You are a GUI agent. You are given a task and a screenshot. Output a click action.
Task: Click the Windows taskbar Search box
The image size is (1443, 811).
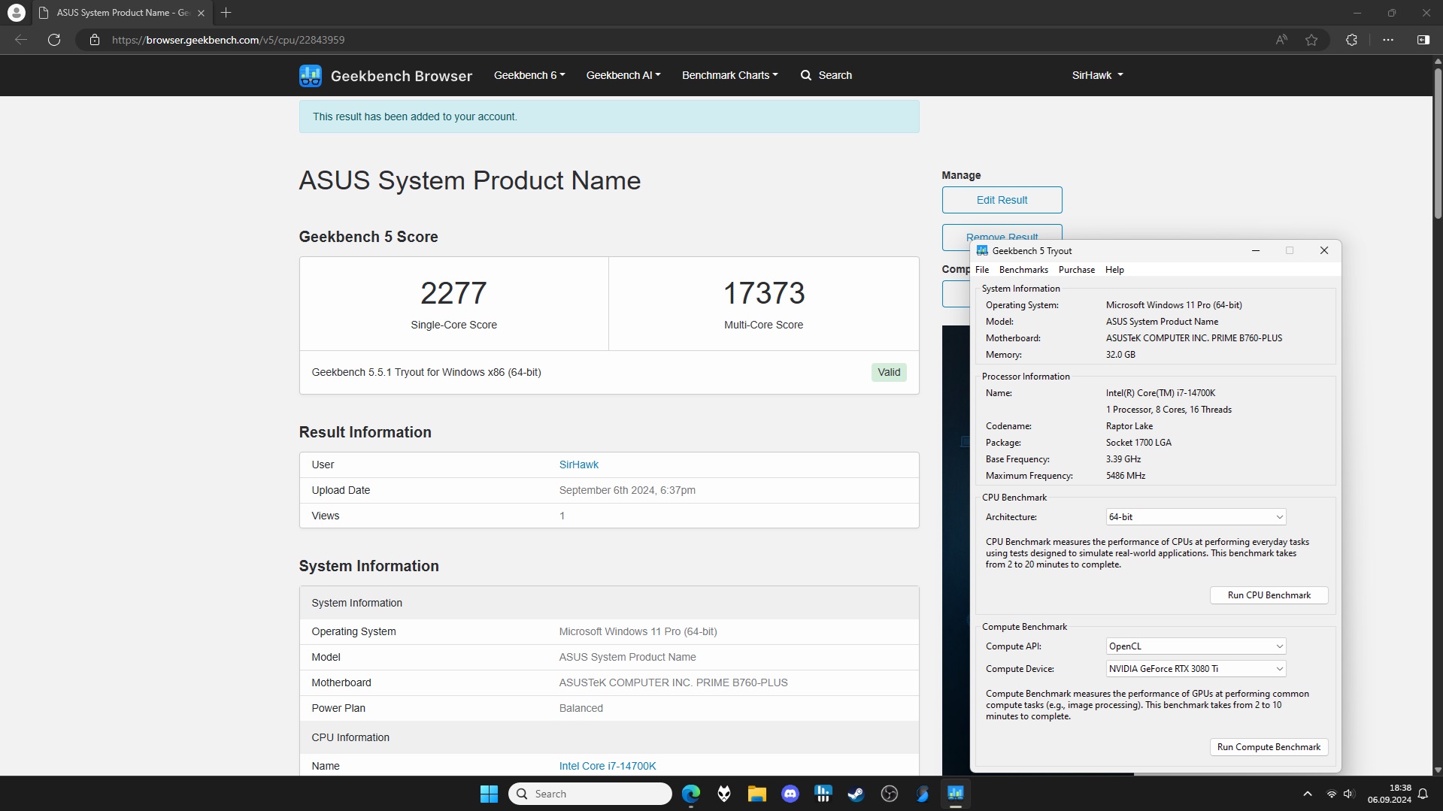[x=590, y=794]
